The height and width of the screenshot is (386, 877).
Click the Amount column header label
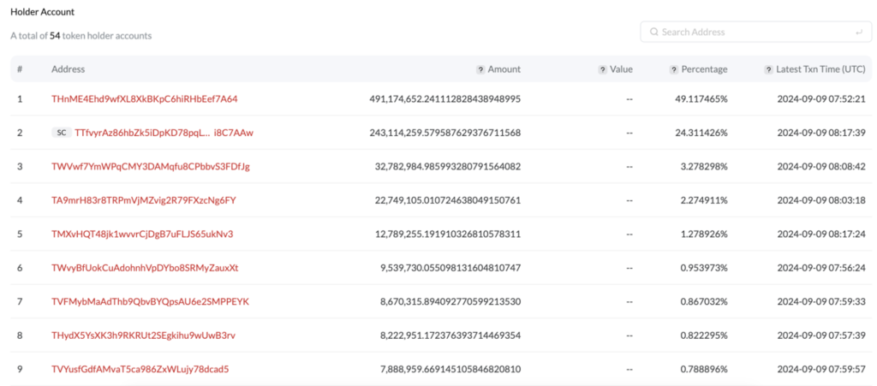[504, 69]
